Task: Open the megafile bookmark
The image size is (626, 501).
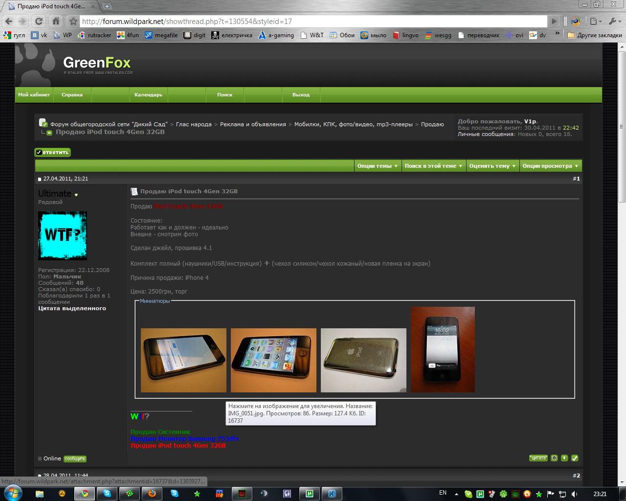Action: pyautogui.click(x=161, y=35)
